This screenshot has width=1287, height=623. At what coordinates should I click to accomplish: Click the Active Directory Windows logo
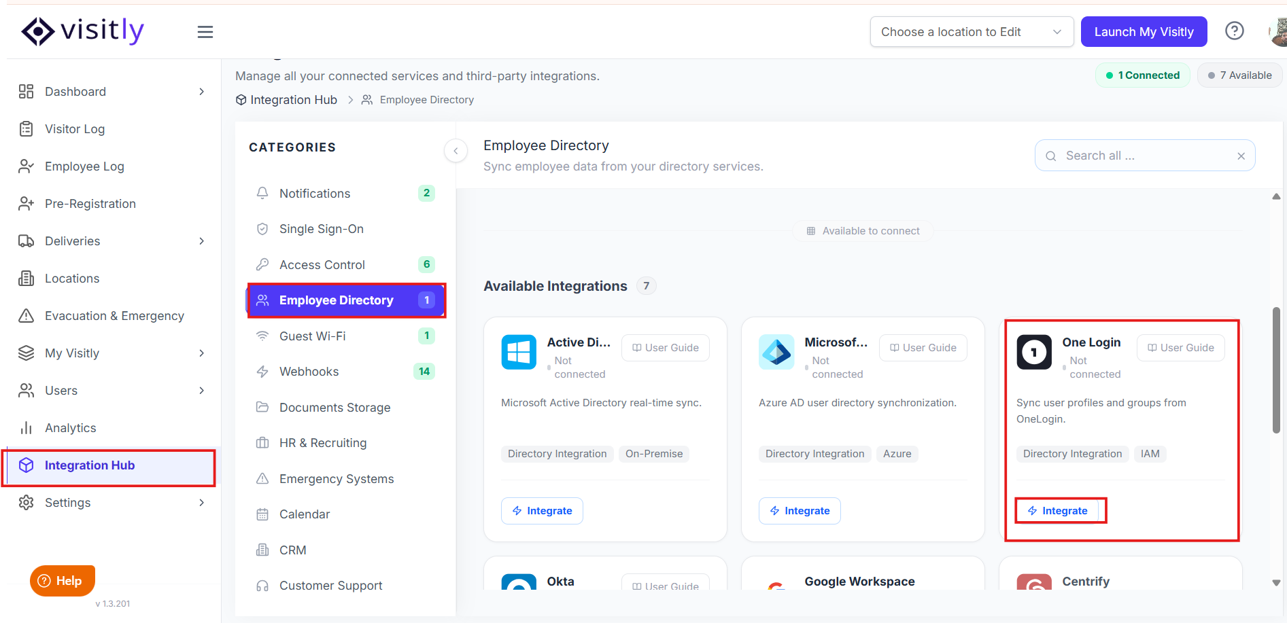tap(519, 352)
